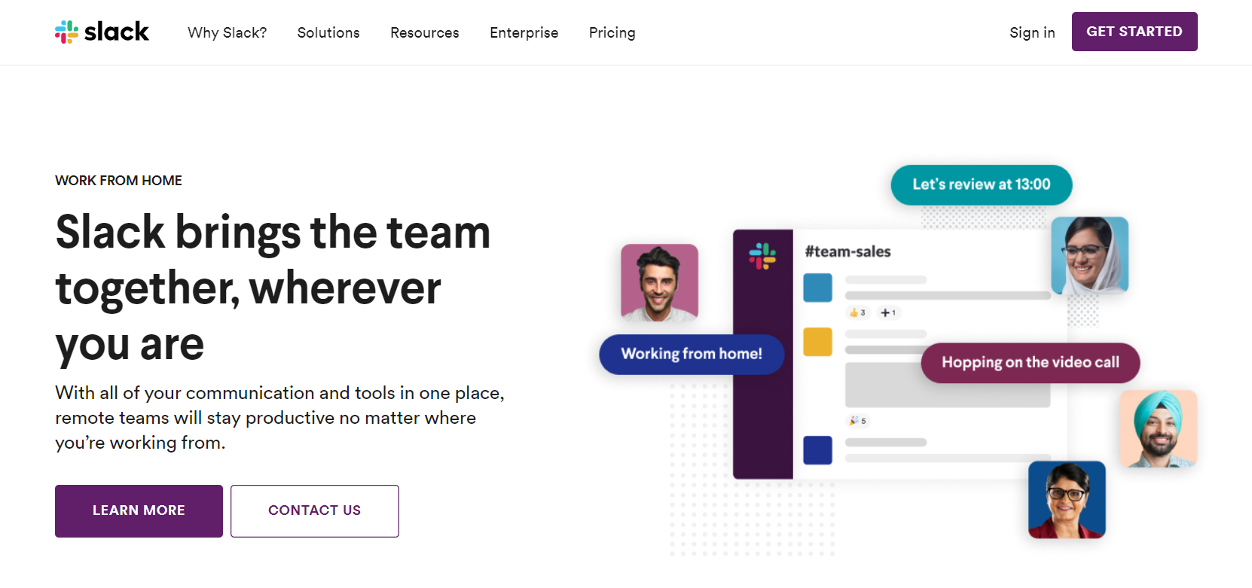The width and height of the screenshot is (1252, 588).
Task: Click the 'Hopping on the video call' bubble
Action: tap(1031, 362)
